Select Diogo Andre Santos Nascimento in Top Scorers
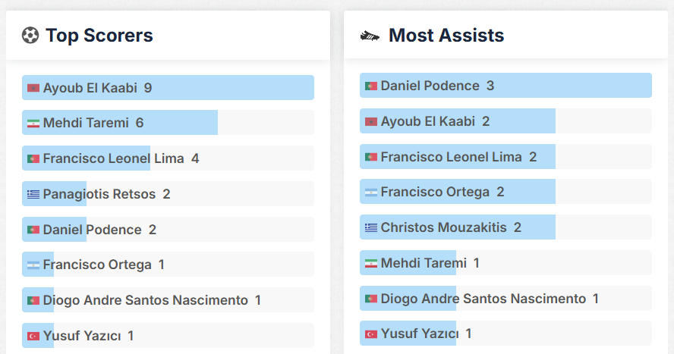Viewport: 674px width, 354px height. 145,300
